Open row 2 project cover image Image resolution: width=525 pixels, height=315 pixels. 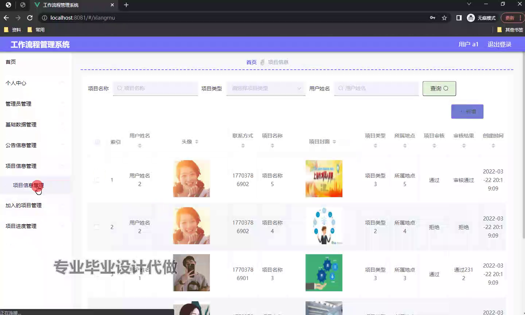pos(324,226)
